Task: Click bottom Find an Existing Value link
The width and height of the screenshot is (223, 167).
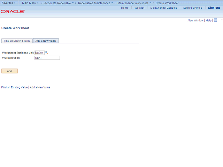Action: tap(14, 87)
